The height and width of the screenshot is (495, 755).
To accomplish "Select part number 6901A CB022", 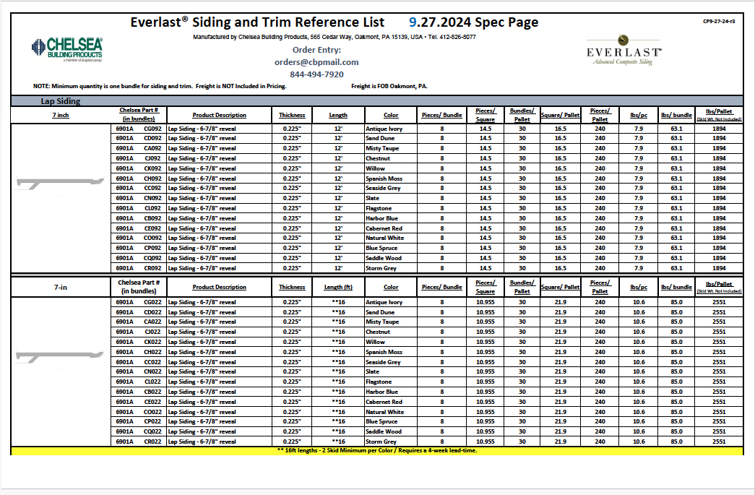I will tap(139, 392).
